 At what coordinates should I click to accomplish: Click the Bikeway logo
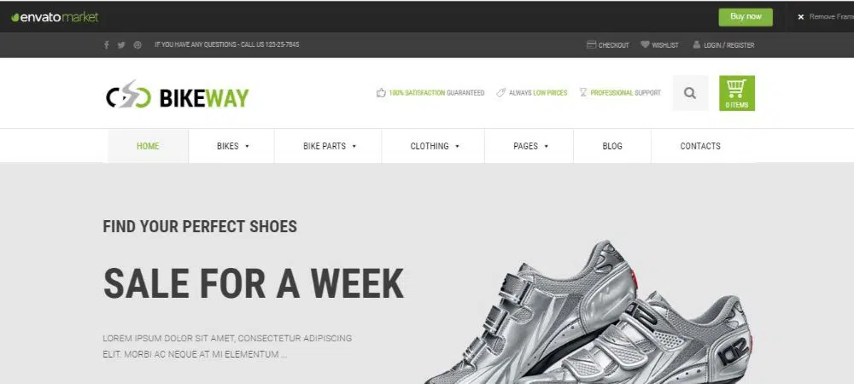(177, 95)
